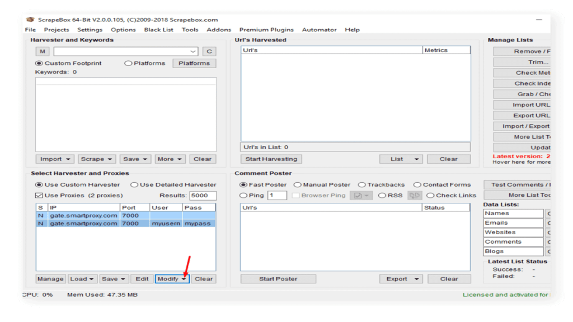The width and height of the screenshot is (573, 322).
Task: Select the Check Links option
Action: coord(452,195)
